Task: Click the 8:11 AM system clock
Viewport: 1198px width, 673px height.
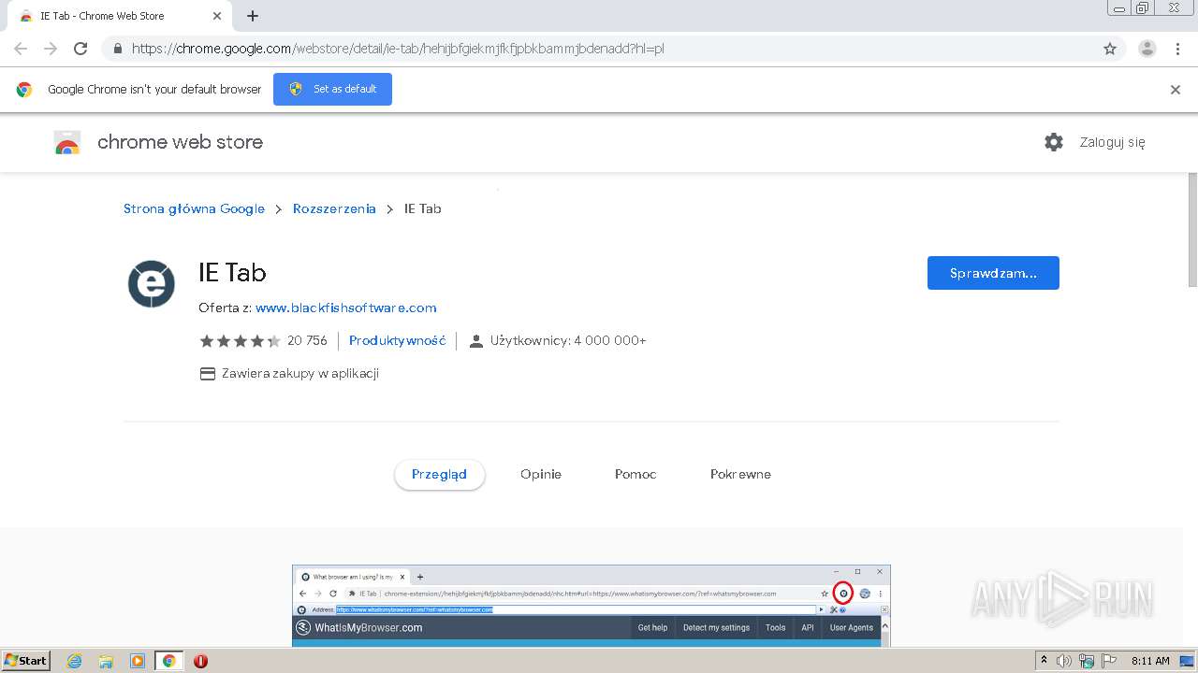Action: pyautogui.click(x=1150, y=661)
